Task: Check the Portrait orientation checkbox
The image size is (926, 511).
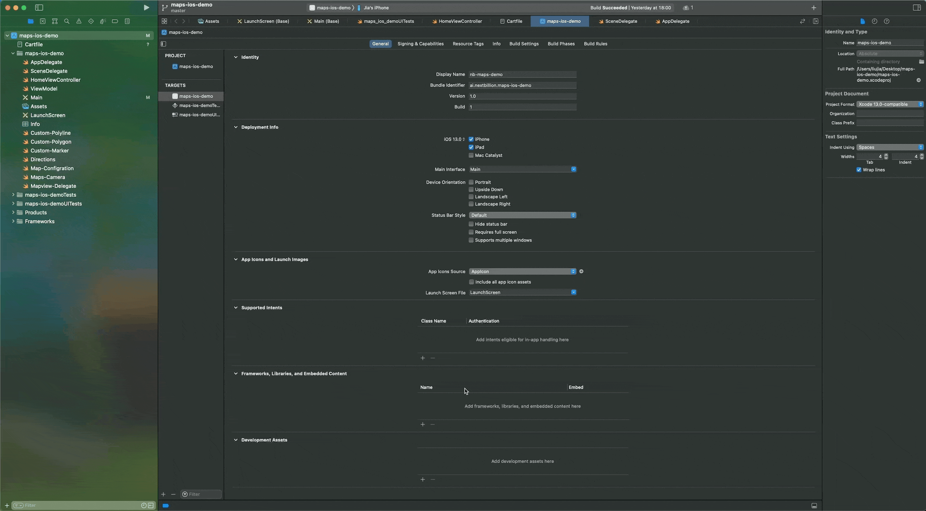Action: coord(471,182)
